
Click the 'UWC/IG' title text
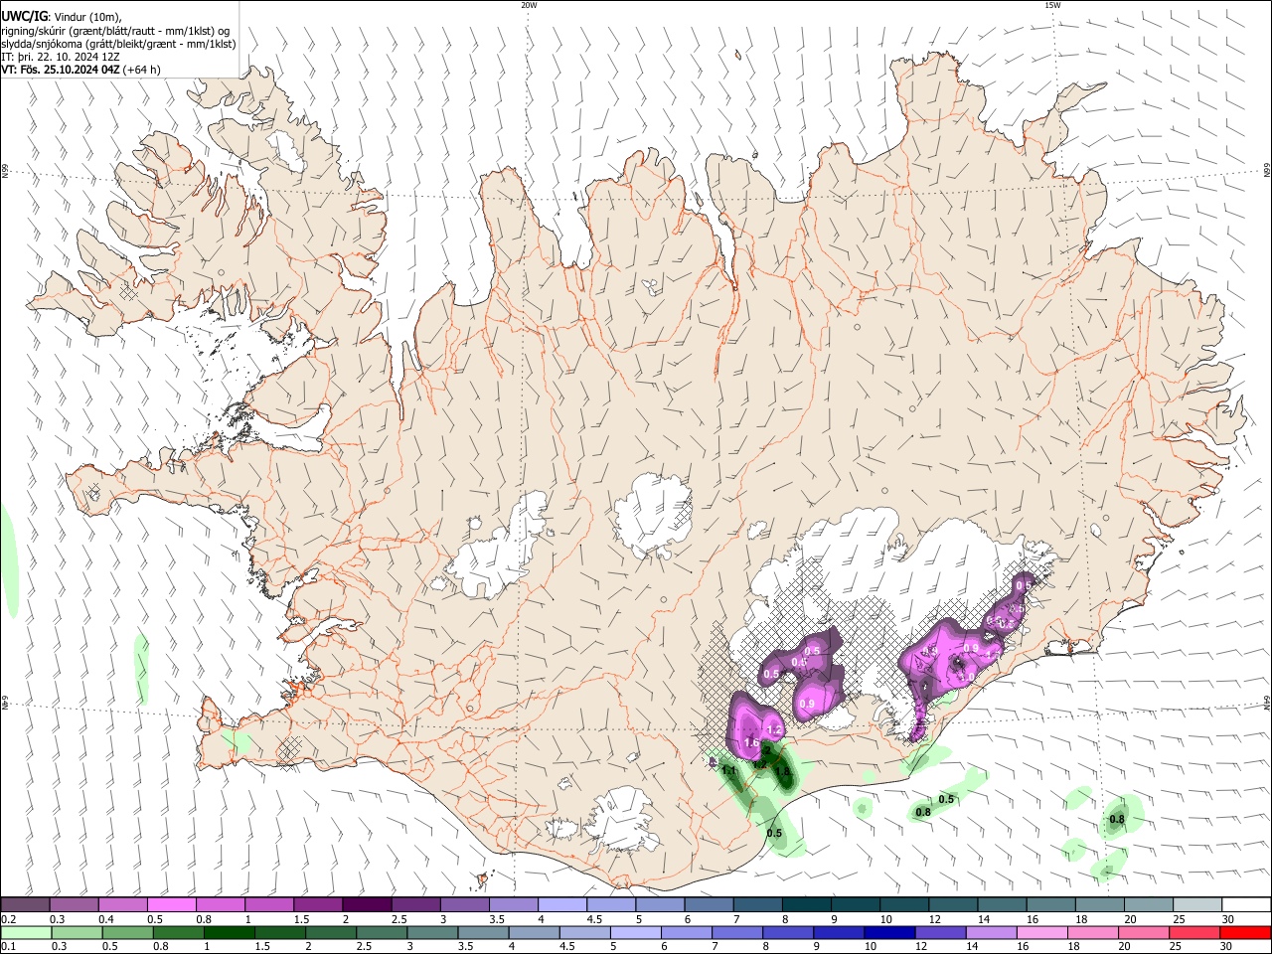pos(24,15)
